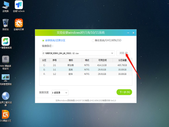
Task: Select the F: partition row
Action: pyautogui.click(x=86, y=74)
